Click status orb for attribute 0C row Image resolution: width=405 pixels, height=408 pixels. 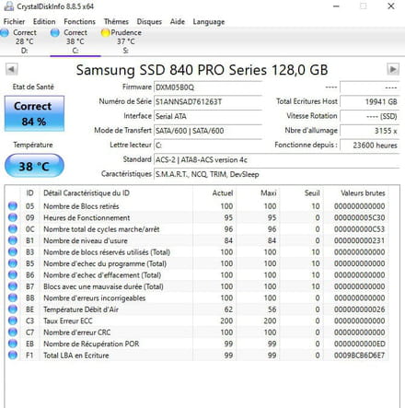pyautogui.click(x=13, y=229)
